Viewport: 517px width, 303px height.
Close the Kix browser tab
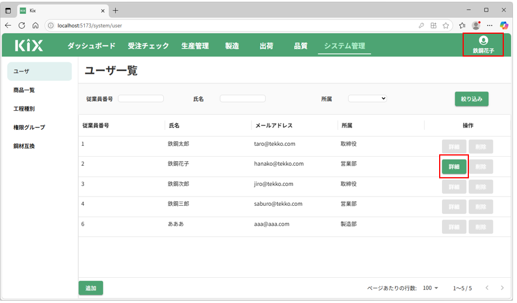pos(103,10)
